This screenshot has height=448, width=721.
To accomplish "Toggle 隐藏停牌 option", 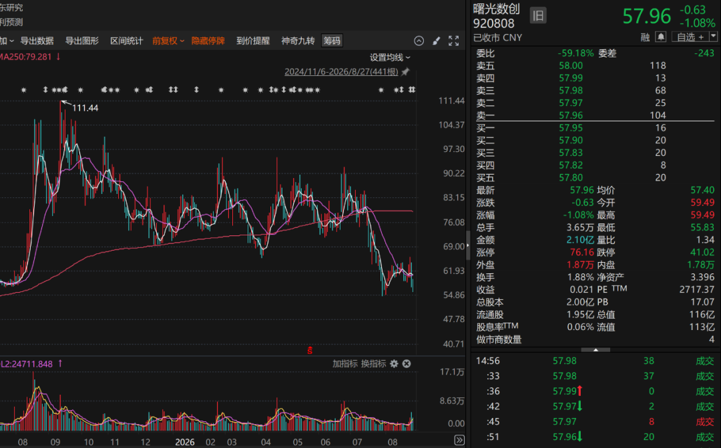I will [x=208, y=41].
